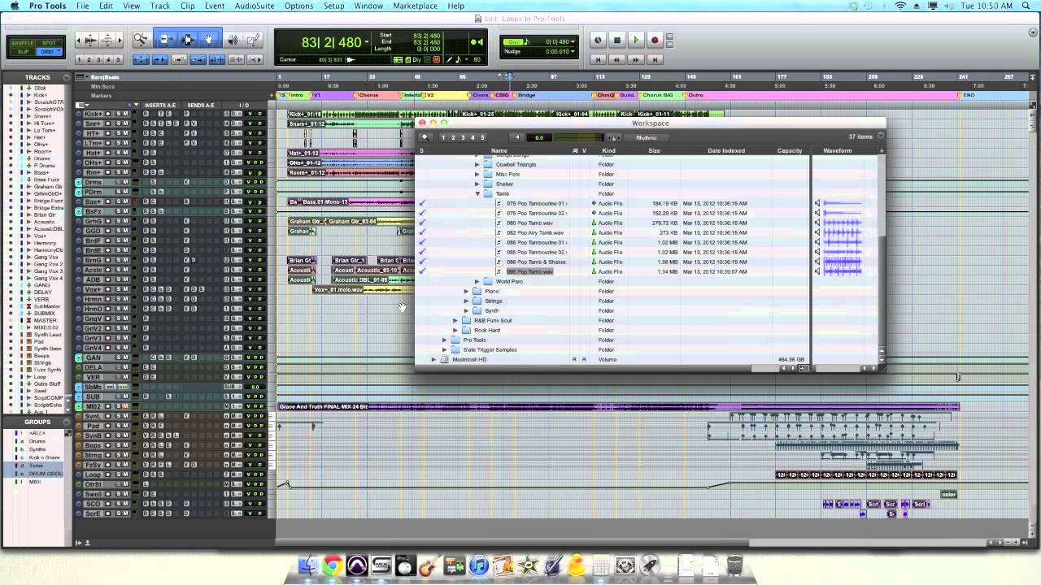Viewport: 1041px width, 585px height.
Task: Collapse the Tamb folder
Action: click(477, 194)
